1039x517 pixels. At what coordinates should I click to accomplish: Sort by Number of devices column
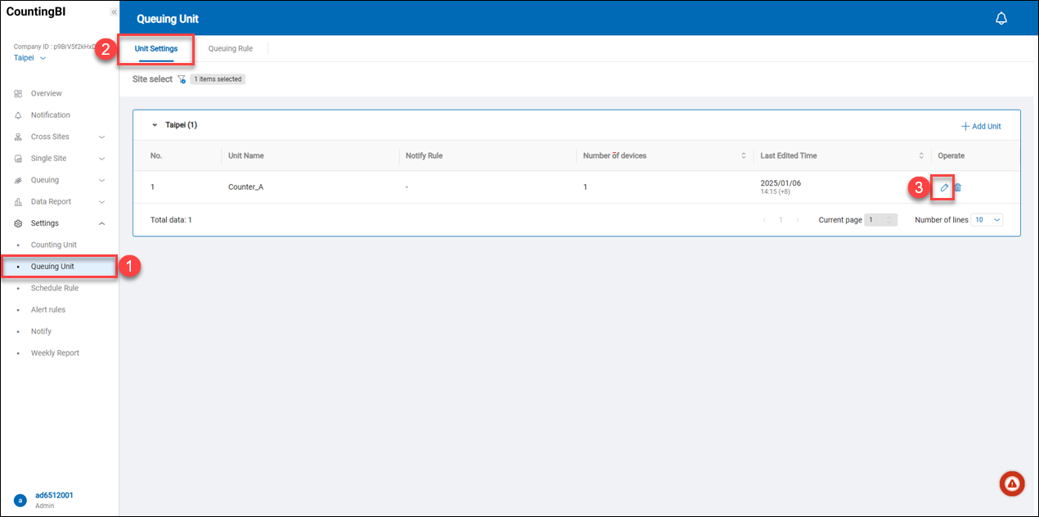point(743,155)
